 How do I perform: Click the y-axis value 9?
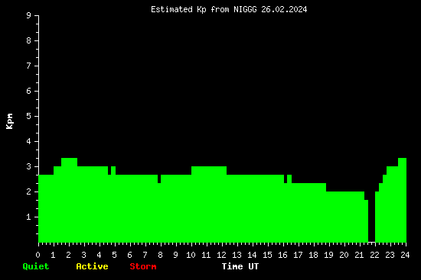[x=29, y=16]
